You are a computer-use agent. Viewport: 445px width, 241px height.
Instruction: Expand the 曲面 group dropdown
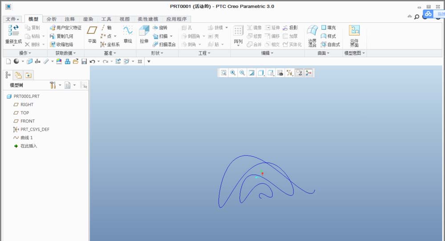[323, 53]
